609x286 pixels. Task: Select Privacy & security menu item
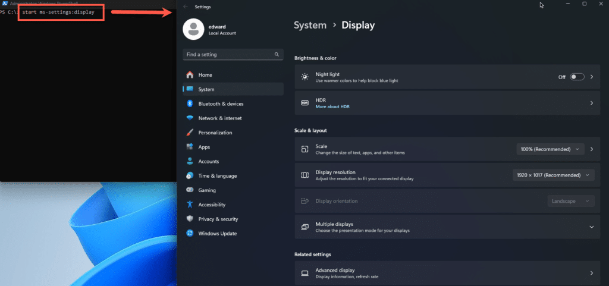233,219
